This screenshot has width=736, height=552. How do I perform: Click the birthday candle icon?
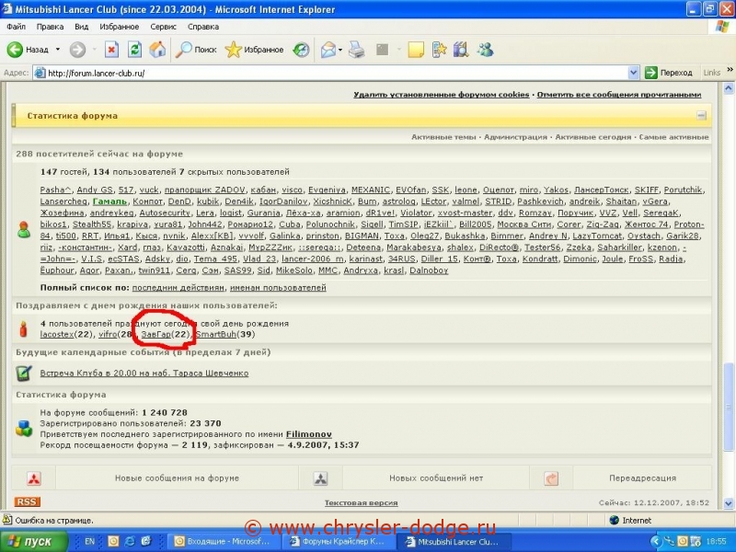[24, 328]
